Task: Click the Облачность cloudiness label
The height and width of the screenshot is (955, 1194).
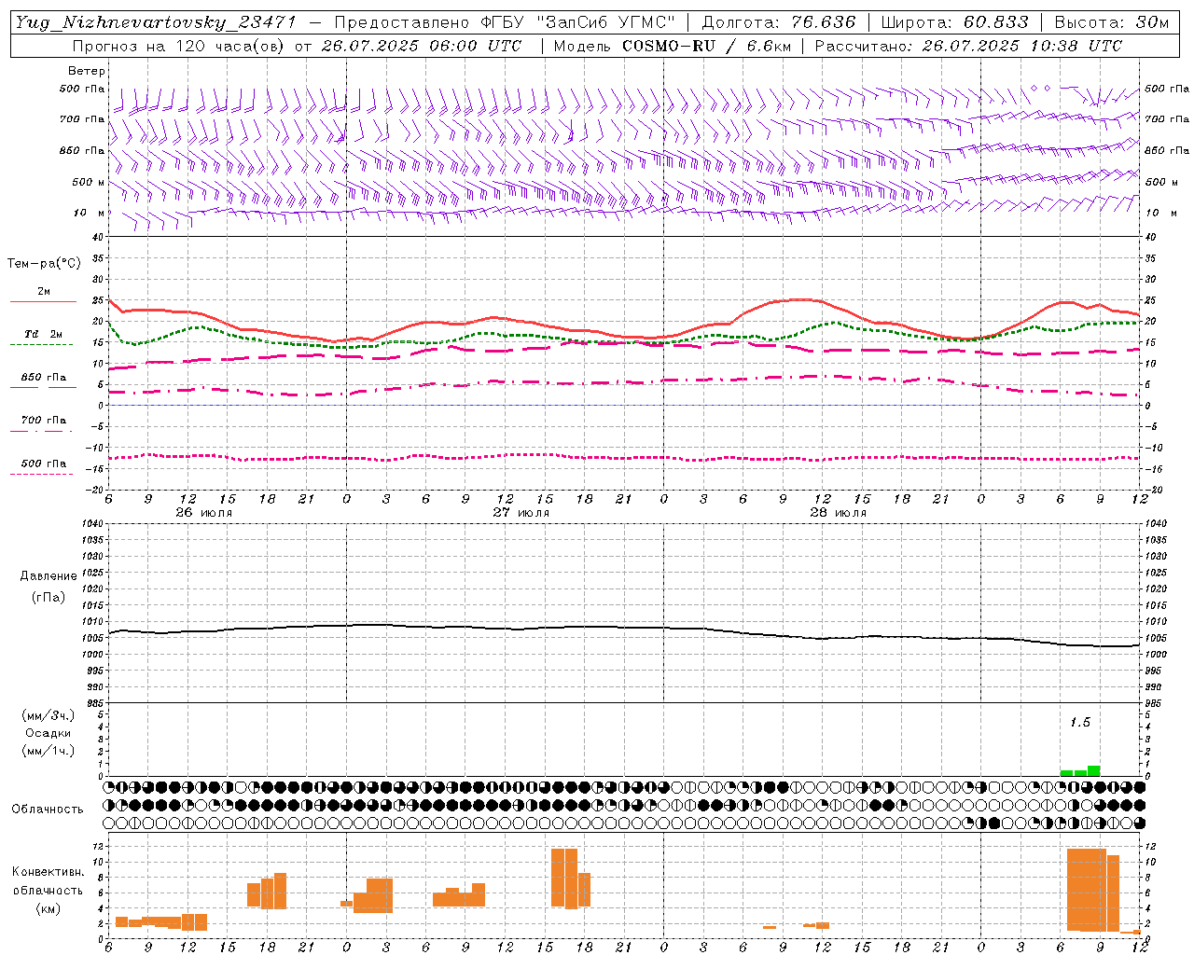Action: coord(48,810)
